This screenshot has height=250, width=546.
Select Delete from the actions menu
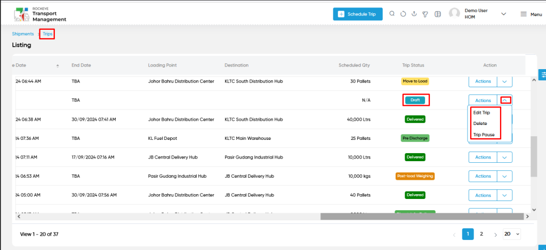click(x=480, y=123)
